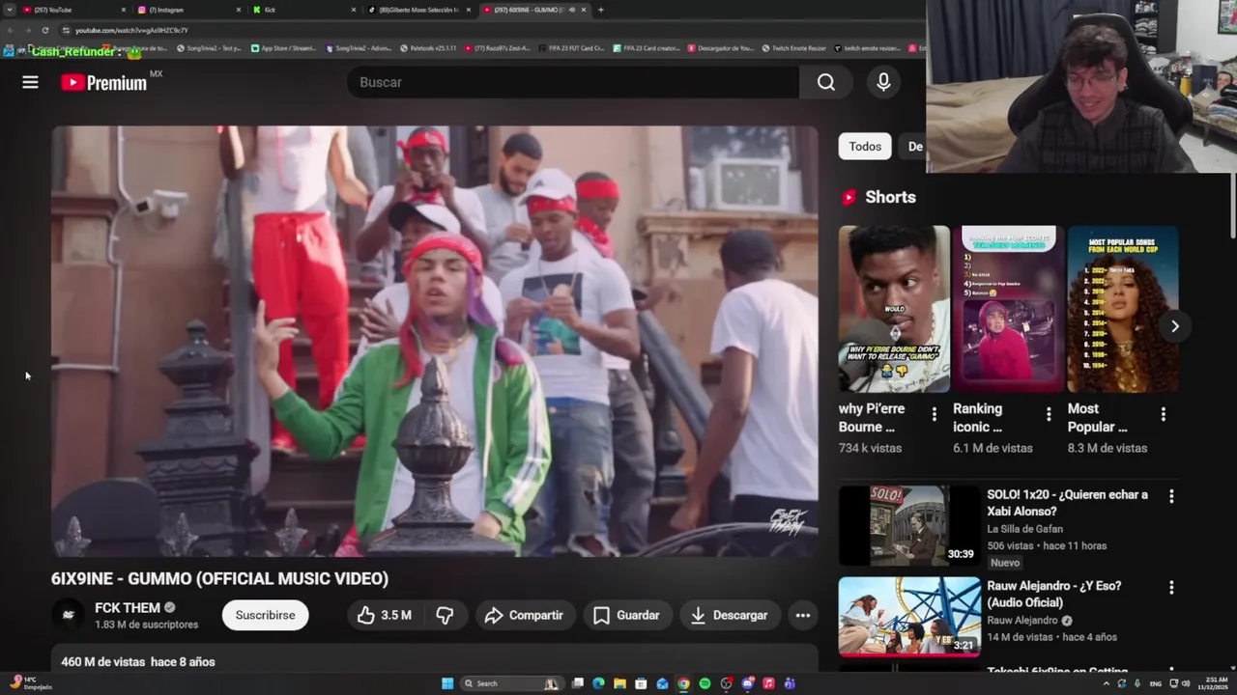Screen dimensions: 1237x695
Task: Open the SongTrivia2 - Test bookmark
Action: [208, 48]
